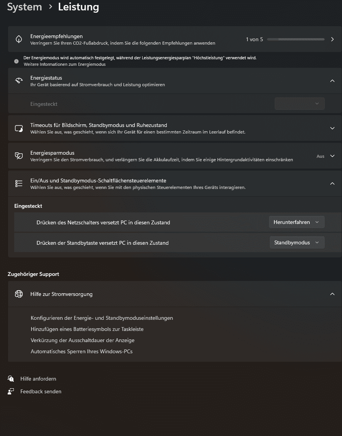Image resolution: width=342 pixels, height=436 pixels.
Task: Collapse the Energiestatus section
Action: click(x=332, y=81)
